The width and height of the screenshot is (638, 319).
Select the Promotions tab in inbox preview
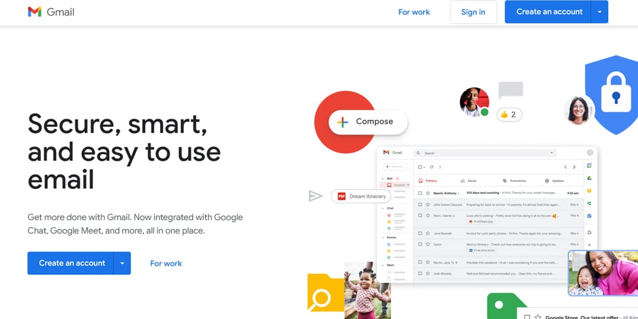click(514, 181)
